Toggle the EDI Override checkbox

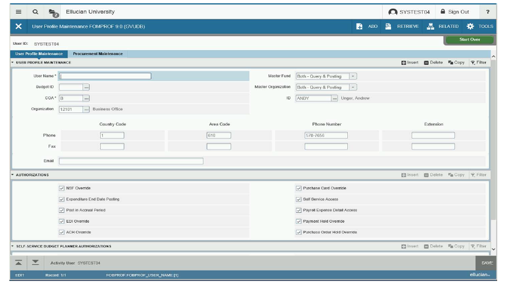pyautogui.click(x=62, y=222)
